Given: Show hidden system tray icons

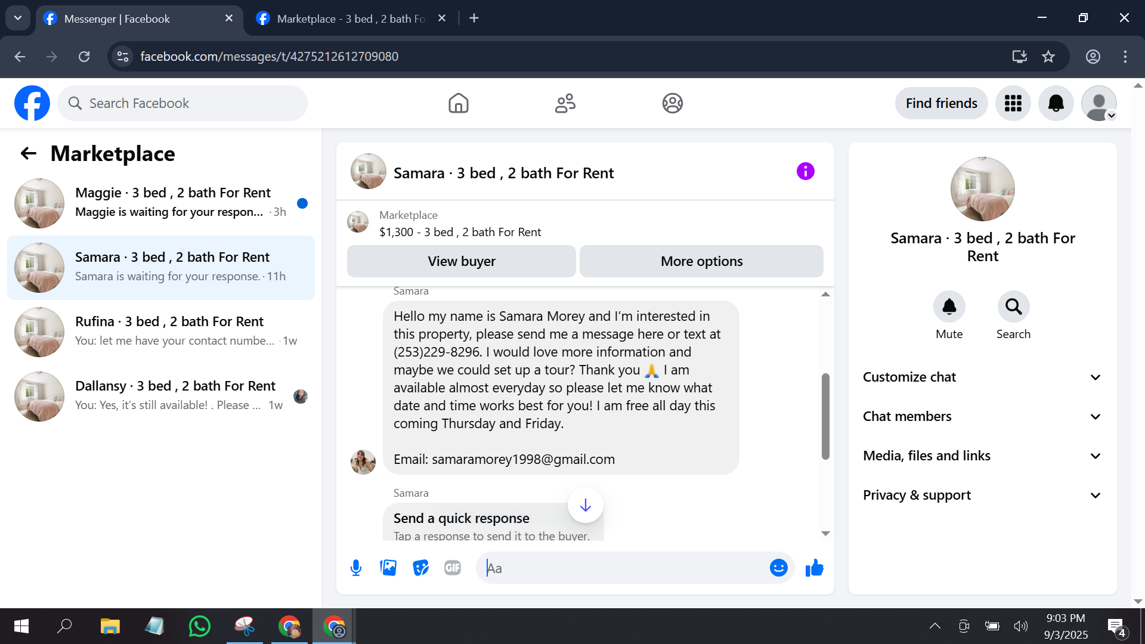Looking at the screenshot, I should [x=934, y=626].
